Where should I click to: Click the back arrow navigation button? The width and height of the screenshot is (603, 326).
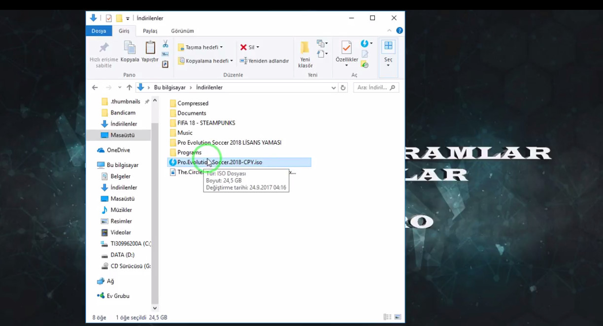click(x=95, y=88)
